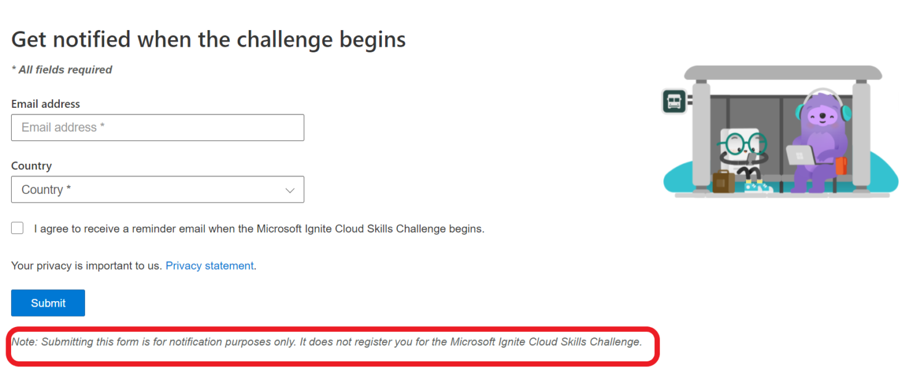Click the bus stop sign icon in illustration
The height and width of the screenshot is (383, 924).
click(674, 100)
